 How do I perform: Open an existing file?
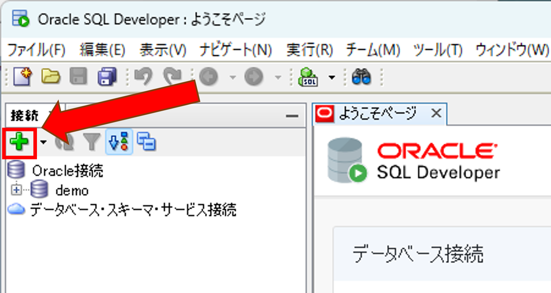tap(50, 76)
